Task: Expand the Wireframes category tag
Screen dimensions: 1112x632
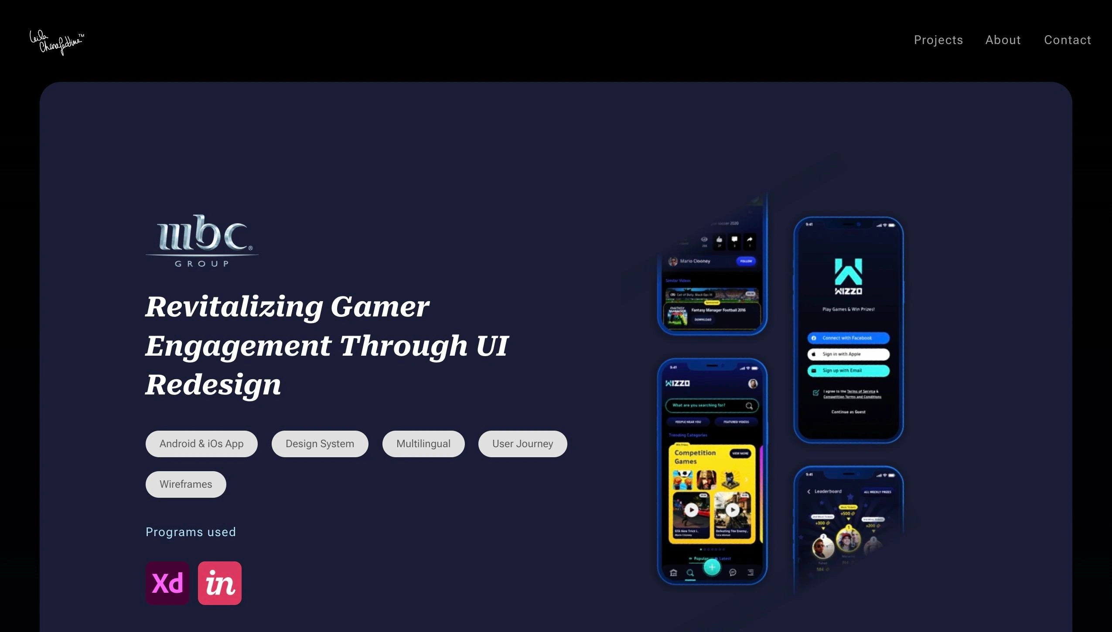Action: (x=186, y=484)
